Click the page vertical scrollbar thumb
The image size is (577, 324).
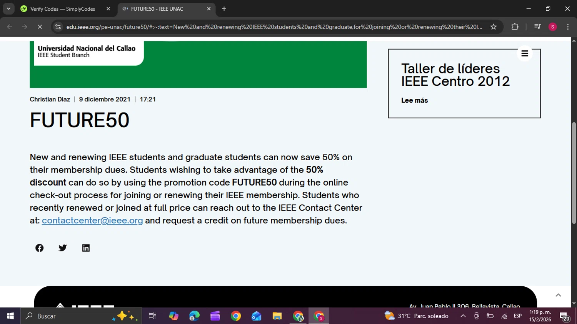pyautogui.click(x=574, y=173)
